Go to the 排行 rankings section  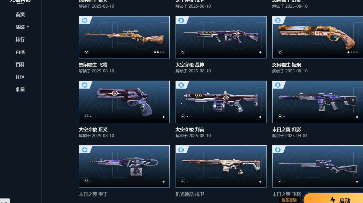click(x=20, y=39)
